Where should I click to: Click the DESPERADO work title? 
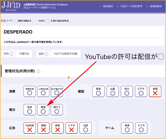pyautogui.click(x=18, y=32)
